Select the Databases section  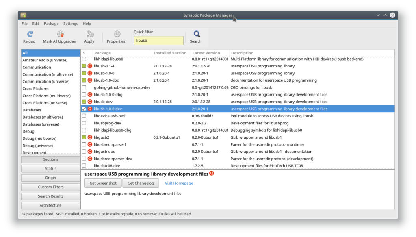coord(51,110)
